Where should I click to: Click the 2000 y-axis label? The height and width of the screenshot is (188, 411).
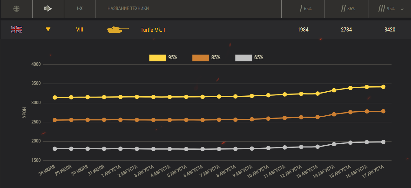pyautogui.click(x=36, y=141)
